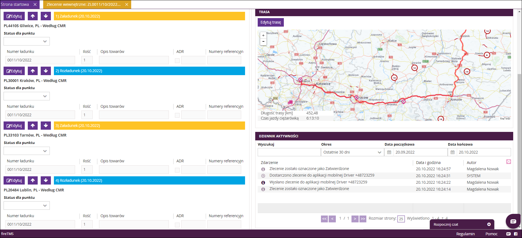Open the chat bubble icon

[x=513, y=221]
